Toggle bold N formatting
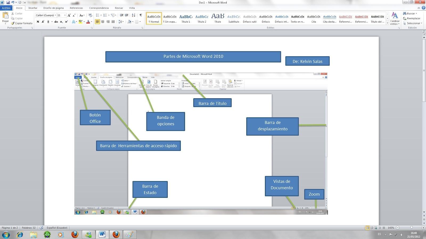Viewport: 426px width, 239px height. (x=38, y=22)
